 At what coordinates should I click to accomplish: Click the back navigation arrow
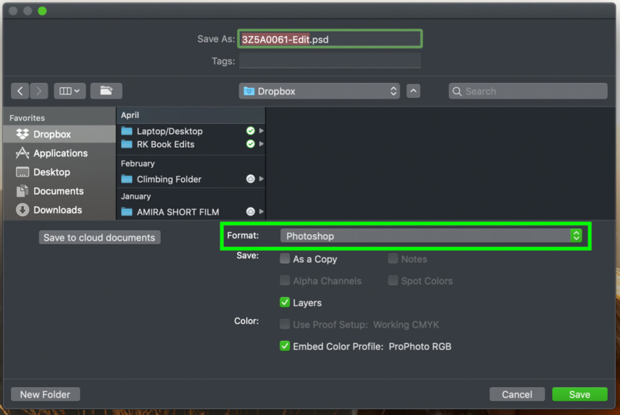pos(20,91)
